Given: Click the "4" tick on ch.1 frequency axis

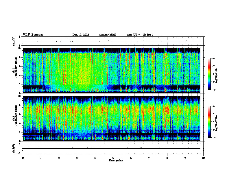Looking at the screenshot, I should [20, 75].
